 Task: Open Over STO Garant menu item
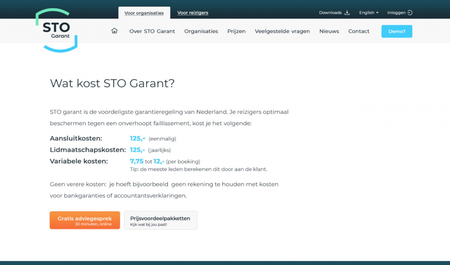(152, 31)
